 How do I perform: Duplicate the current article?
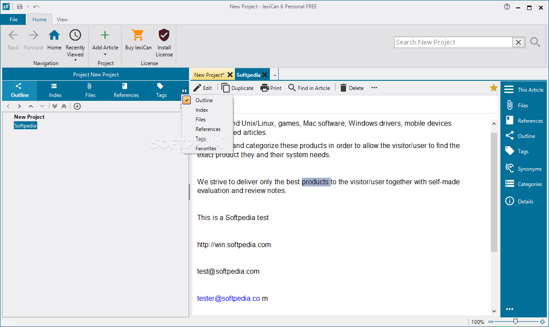(x=238, y=88)
